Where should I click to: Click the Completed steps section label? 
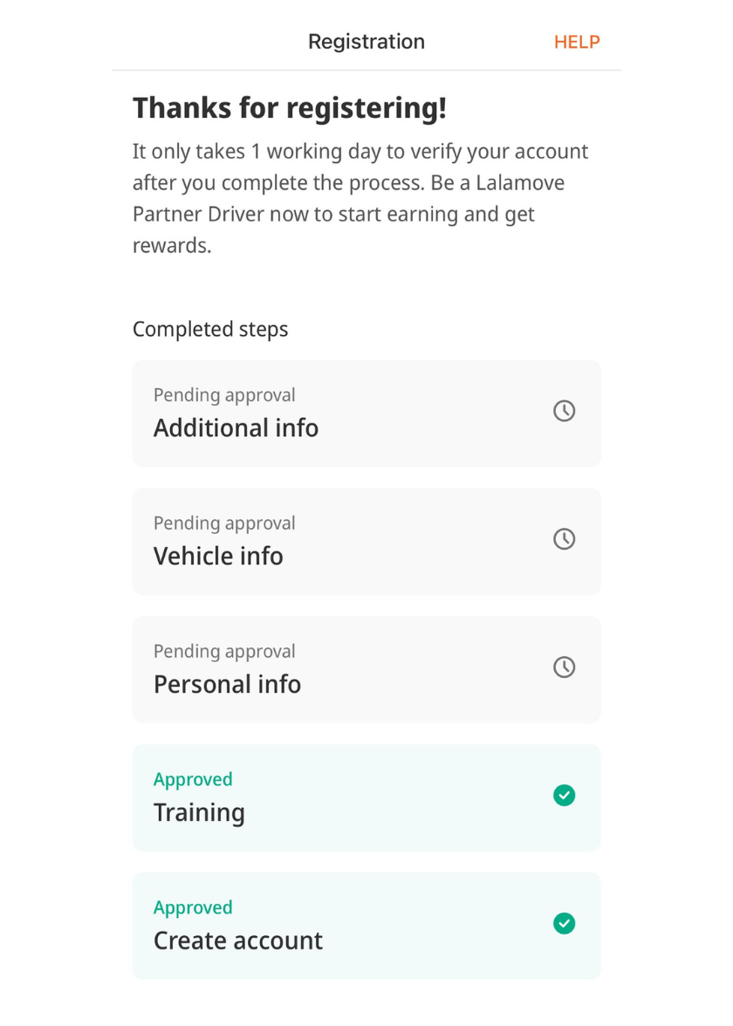(210, 330)
